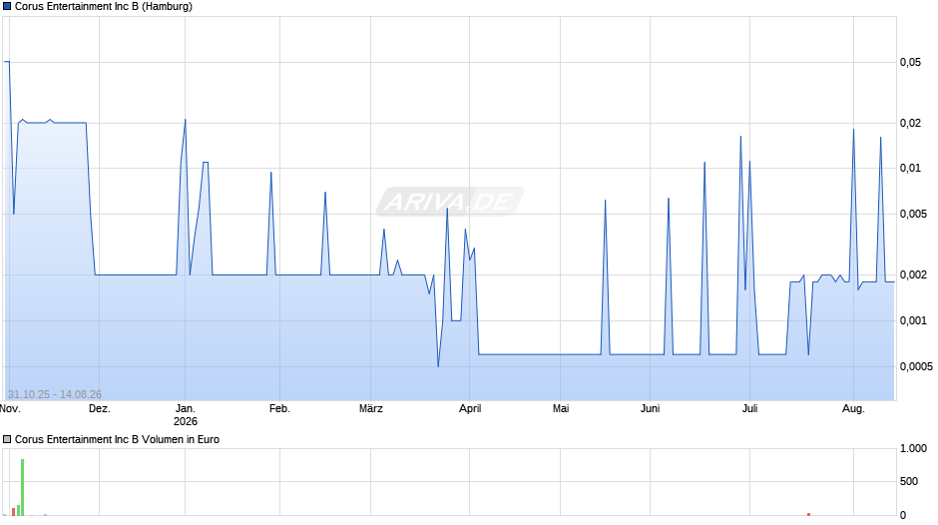The width and height of the screenshot is (938, 525).
Task: Click the 500 volume axis label
Action: click(x=909, y=481)
